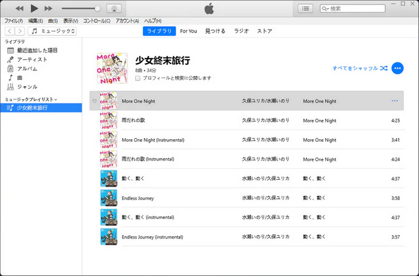
Task: Select 動く、動く (instrumental) track
Action: click(x=148, y=217)
